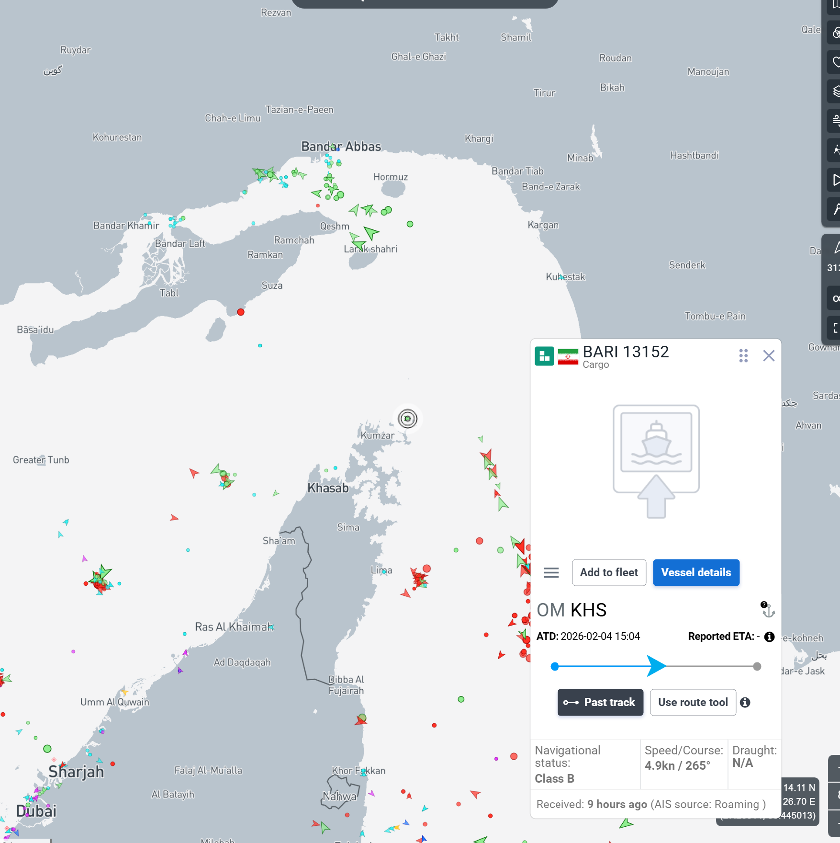
Task: Click the Dubai map label
Action: pyautogui.click(x=36, y=811)
